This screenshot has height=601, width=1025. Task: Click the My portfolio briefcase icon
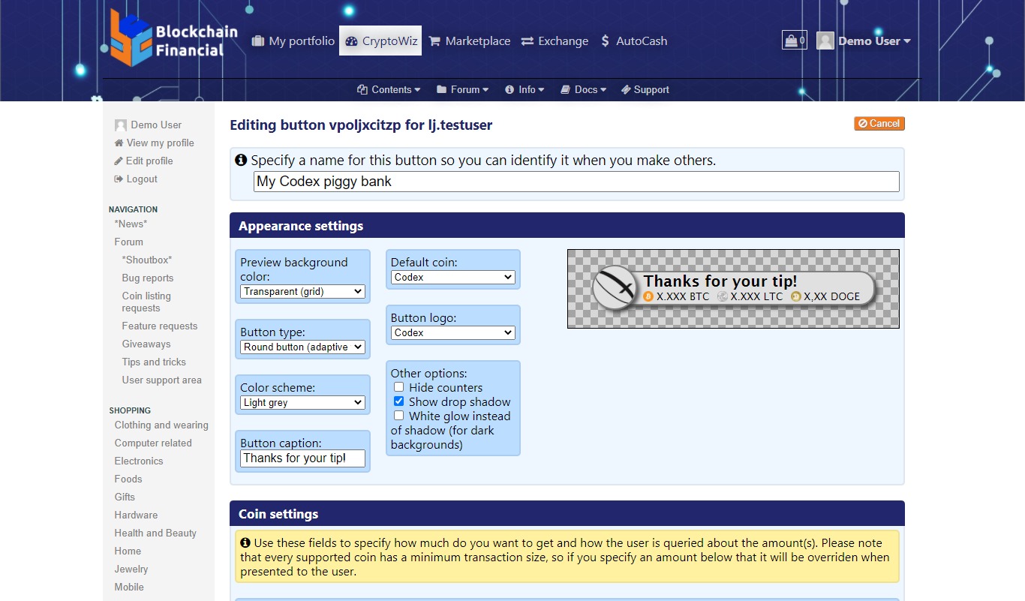[258, 41]
